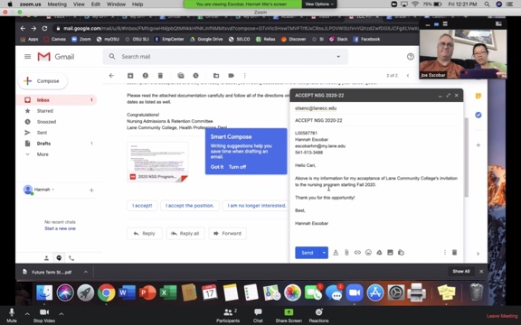
Task: Open the View Options dropdown
Action: coord(319,4)
